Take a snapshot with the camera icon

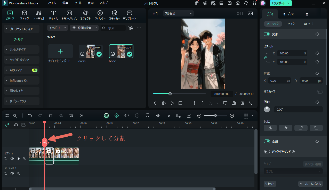234,103
